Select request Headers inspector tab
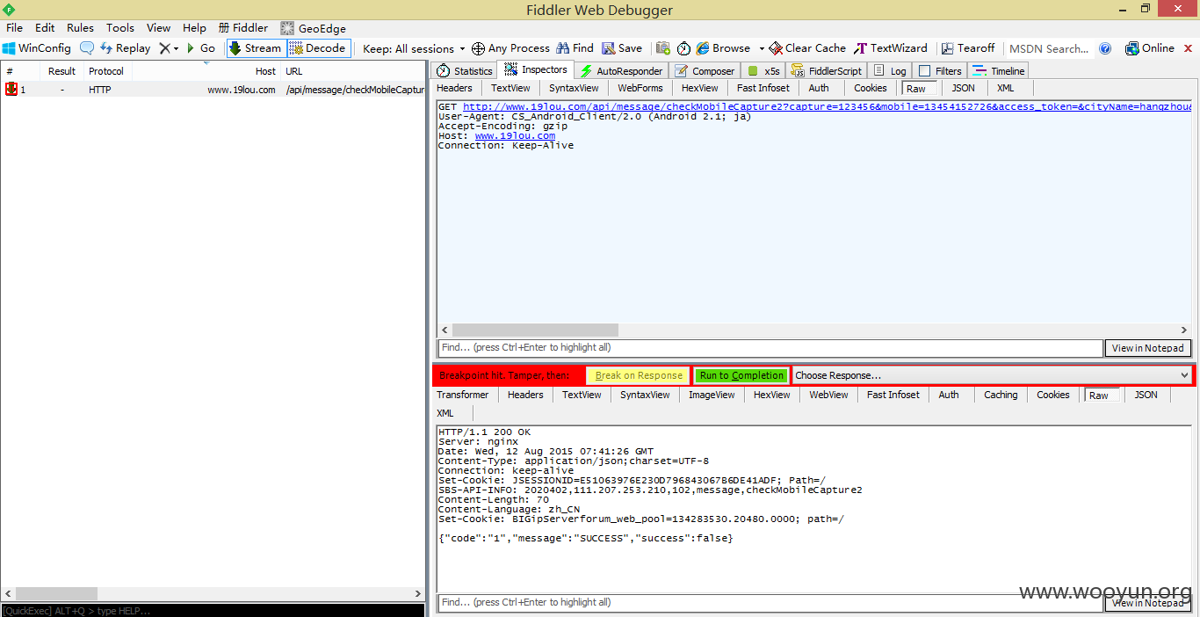This screenshot has width=1200, height=617. (x=454, y=88)
